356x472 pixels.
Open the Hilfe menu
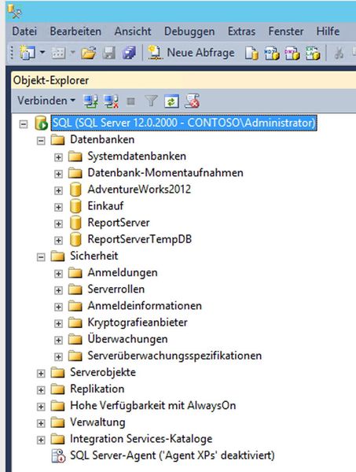pos(328,31)
